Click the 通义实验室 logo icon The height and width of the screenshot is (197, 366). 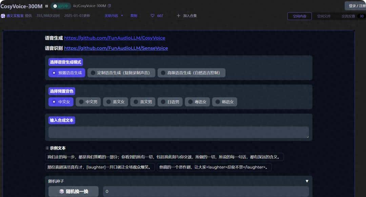[3, 15]
